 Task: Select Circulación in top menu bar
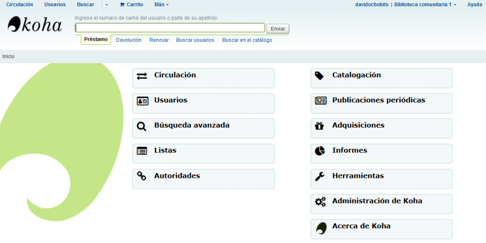point(19,5)
